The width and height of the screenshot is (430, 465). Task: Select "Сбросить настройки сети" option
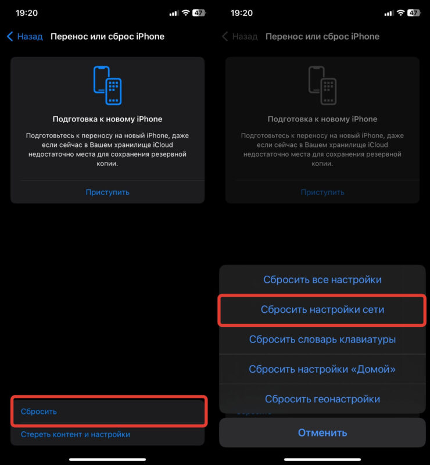click(x=322, y=310)
